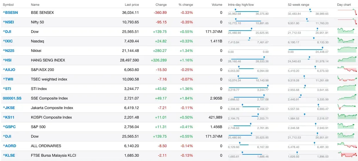Click the percent change +1.84%
The width and height of the screenshot is (358, 161).
pyautogui.click(x=186, y=98)
